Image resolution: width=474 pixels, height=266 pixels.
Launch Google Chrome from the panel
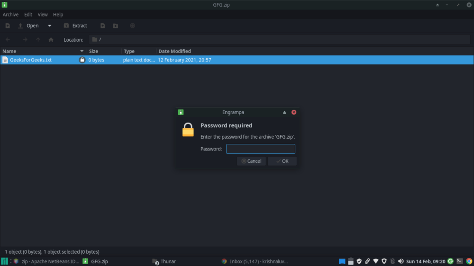click(469, 261)
